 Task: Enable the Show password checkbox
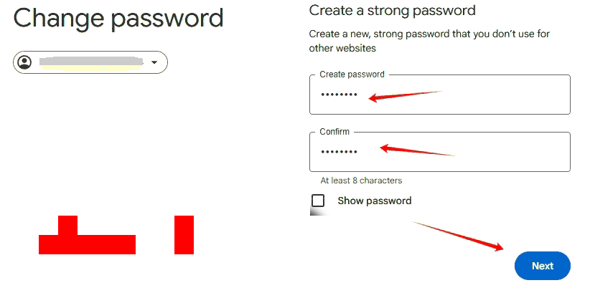click(x=318, y=201)
